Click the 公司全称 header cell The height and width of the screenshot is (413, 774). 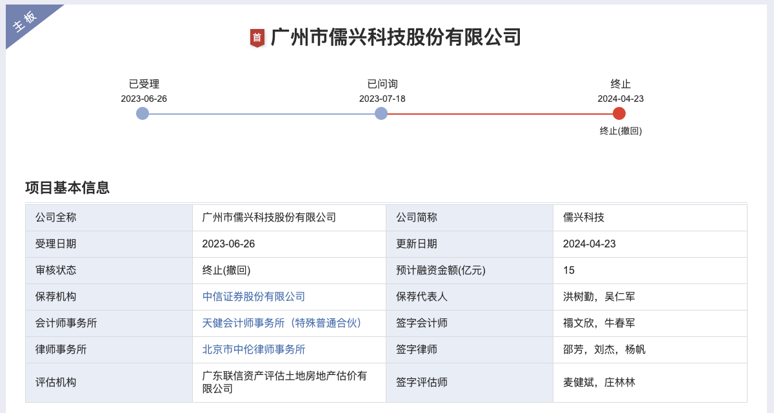click(109, 218)
